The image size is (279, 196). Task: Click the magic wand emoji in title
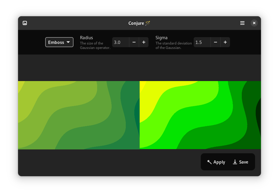pos(148,23)
